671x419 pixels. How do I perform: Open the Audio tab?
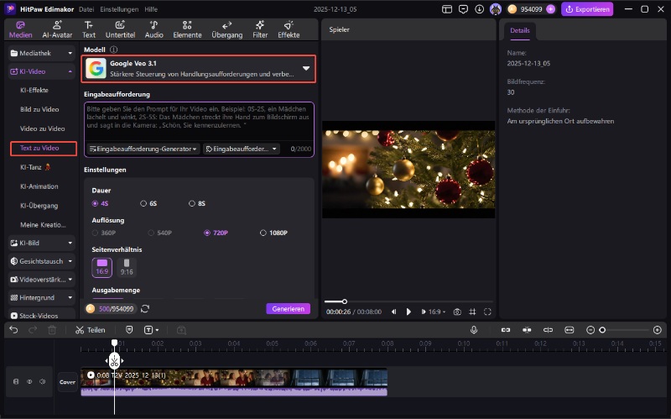(154, 29)
